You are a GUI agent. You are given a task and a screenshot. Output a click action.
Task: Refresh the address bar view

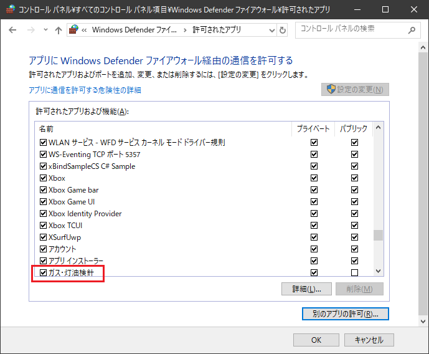point(283,30)
